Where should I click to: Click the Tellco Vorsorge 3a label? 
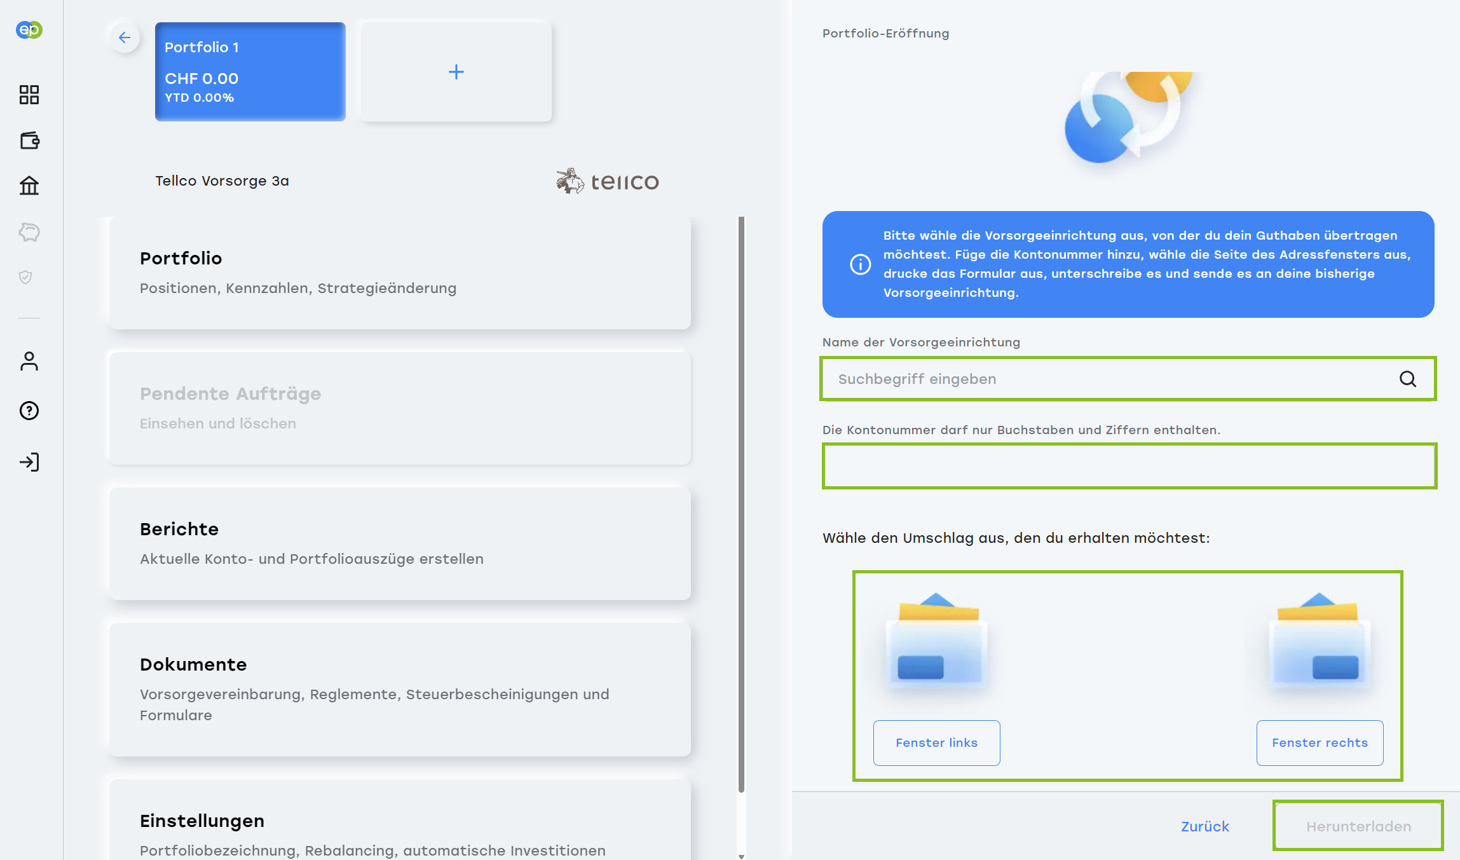222,181
